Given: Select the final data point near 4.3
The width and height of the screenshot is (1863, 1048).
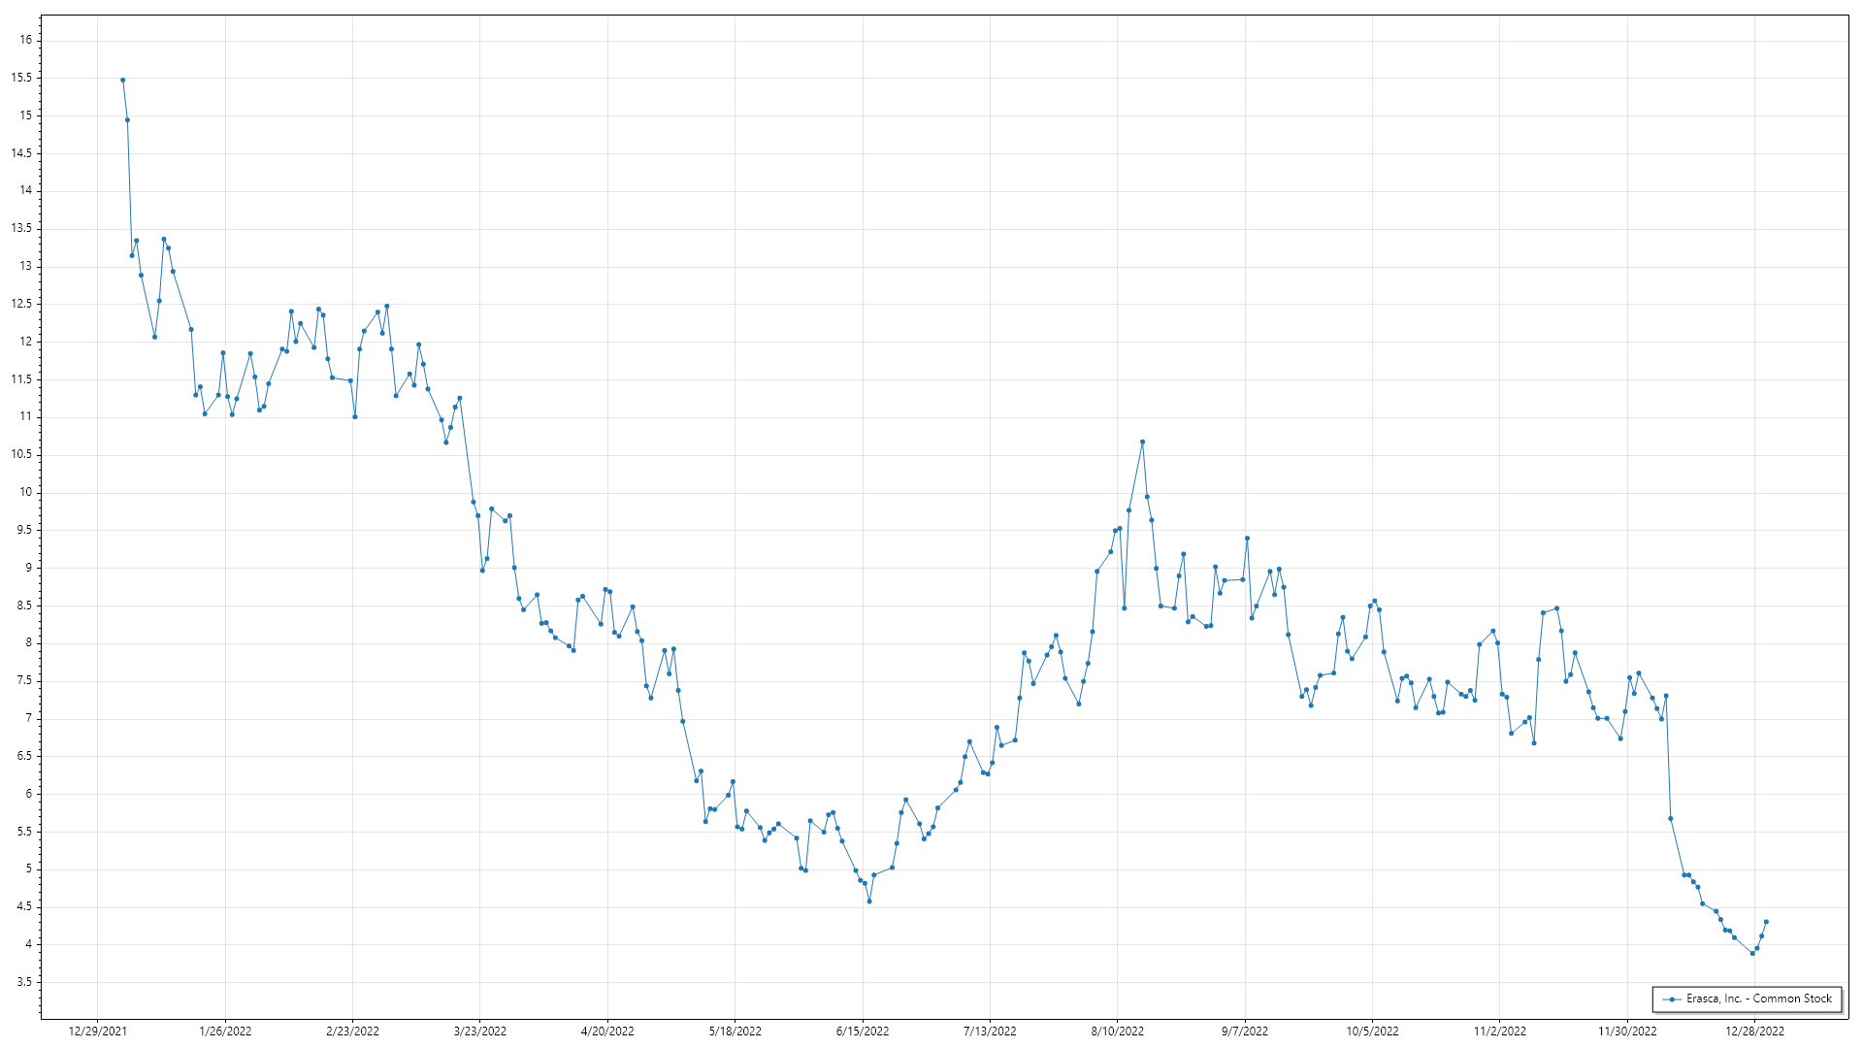Looking at the screenshot, I should coord(1766,922).
